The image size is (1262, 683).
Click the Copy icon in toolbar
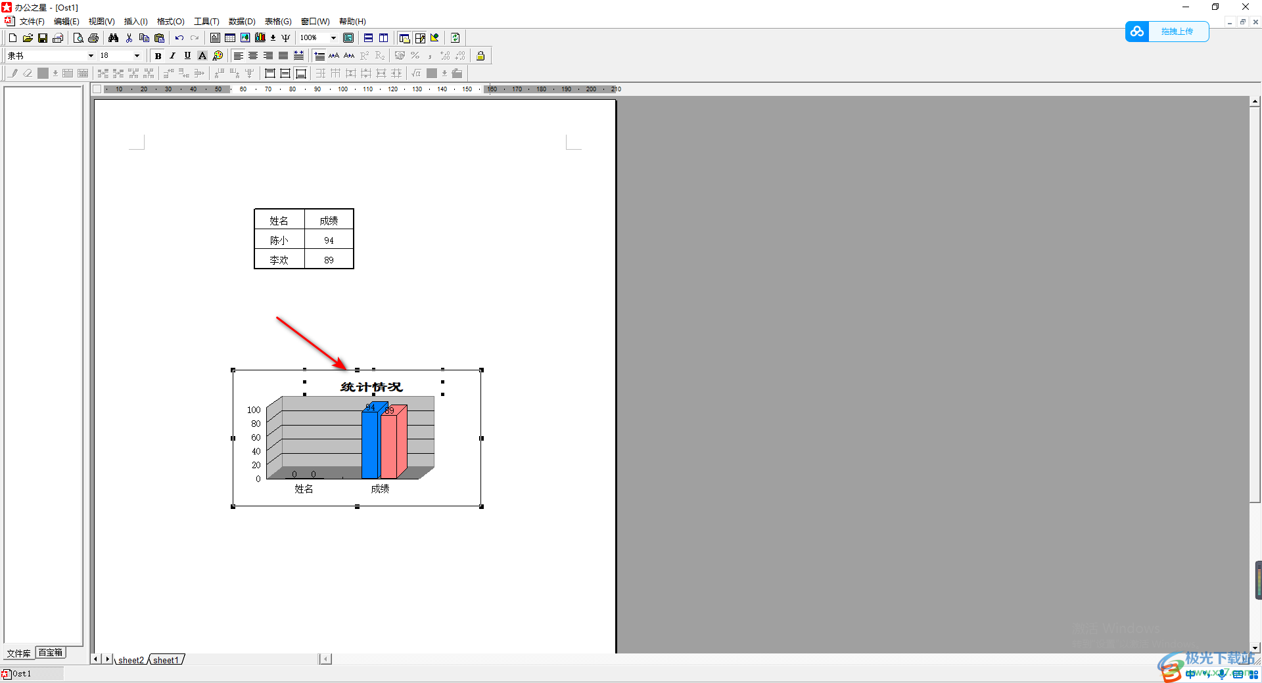pyautogui.click(x=144, y=38)
